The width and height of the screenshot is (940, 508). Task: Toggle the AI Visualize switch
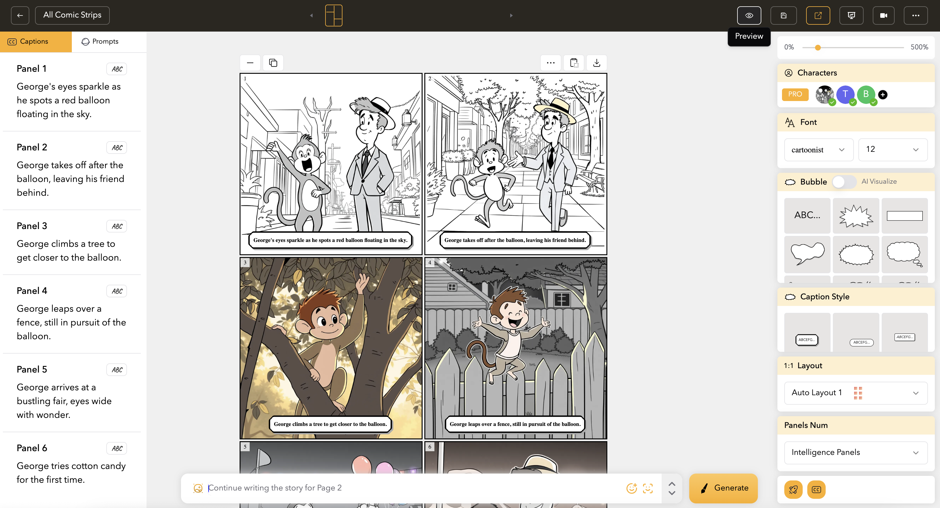(x=844, y=182)
